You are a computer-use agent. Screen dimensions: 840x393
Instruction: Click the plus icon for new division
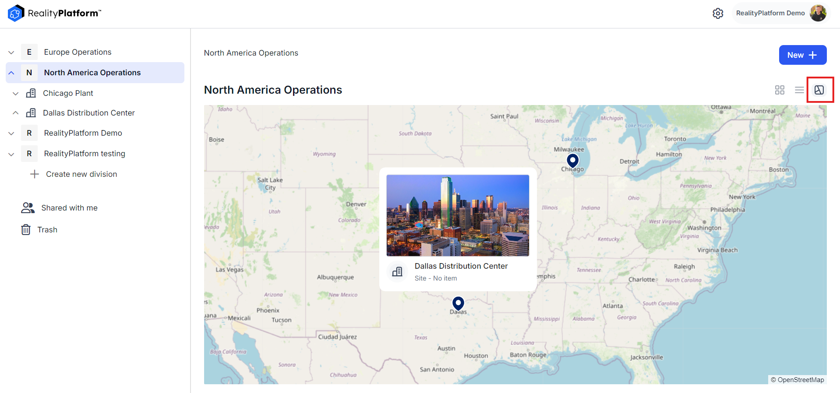click(x=35, y=174)
